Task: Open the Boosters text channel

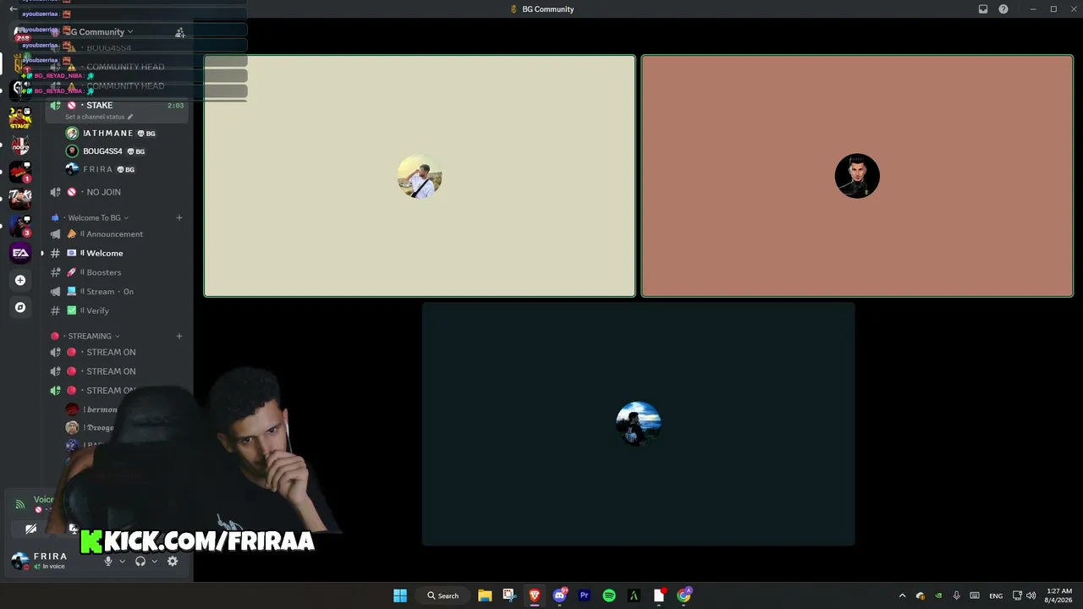Action: (x=118, y=272)
